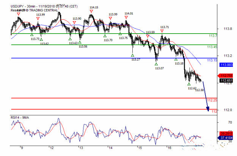237x156 pixels.
Task: Click the green triangle above 112.62 label
Action: coord(189,83)
